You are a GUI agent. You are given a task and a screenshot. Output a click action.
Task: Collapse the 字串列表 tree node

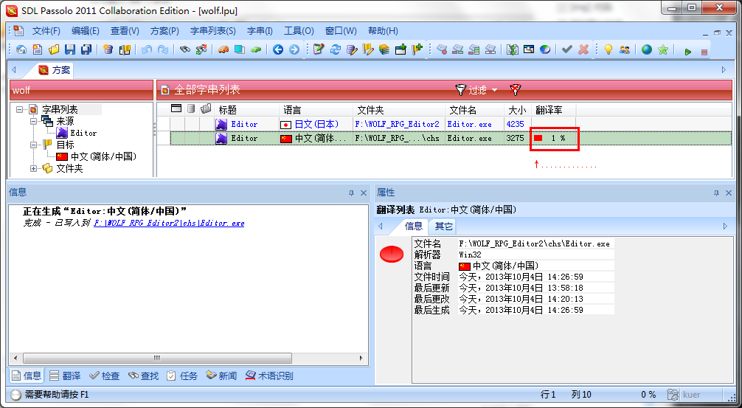(x=19, y=109)
